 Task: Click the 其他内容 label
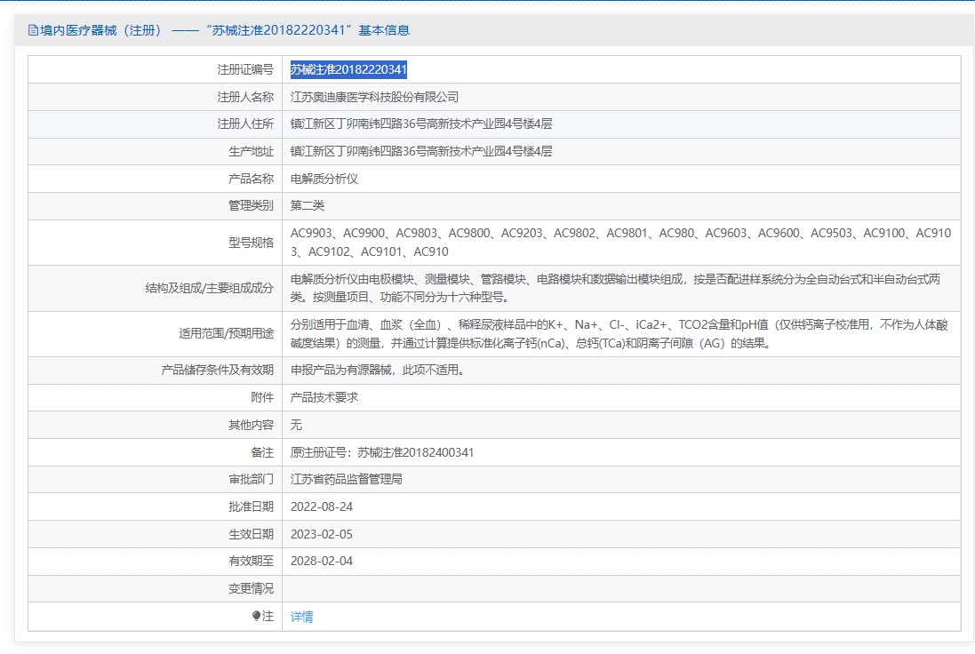tap(251, 425)
